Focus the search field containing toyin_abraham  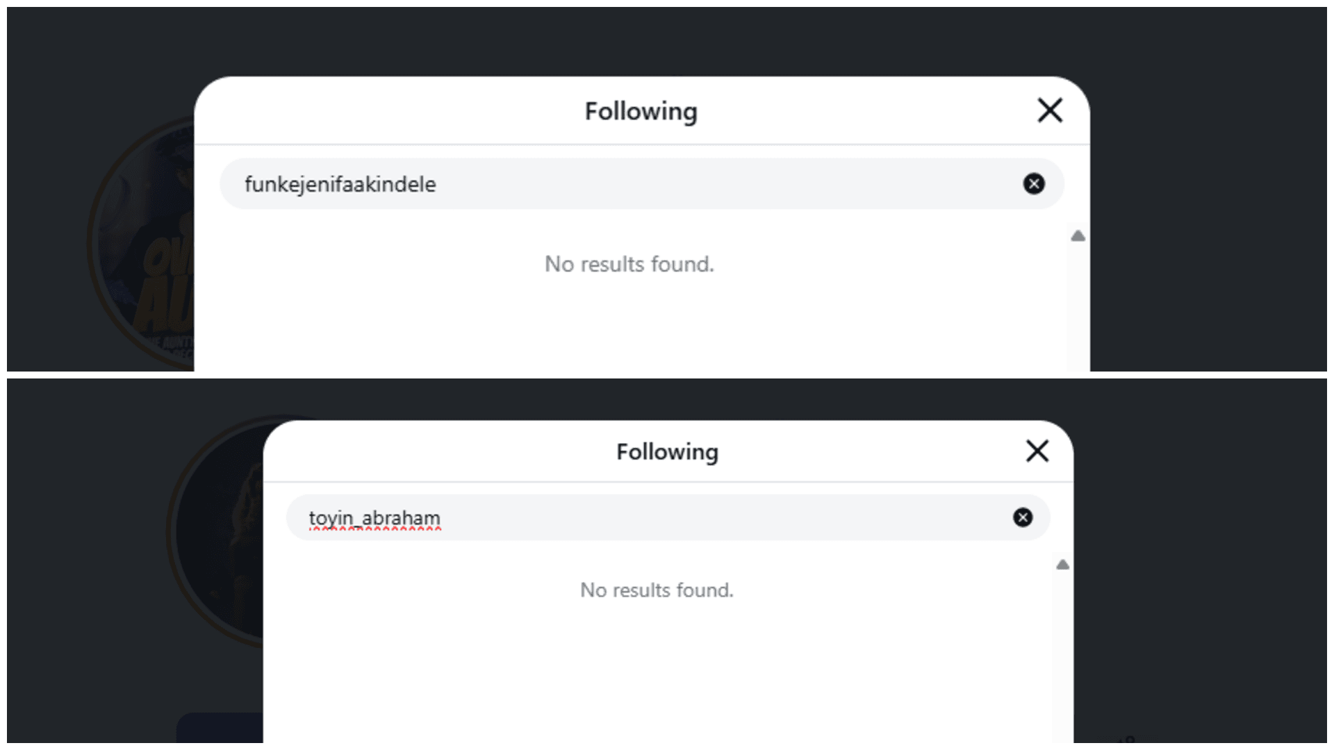pos(668,517)
